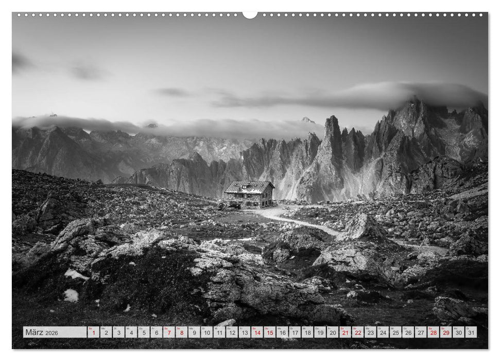Click the final date 31 of March
Viewport: 500px width, 361px height.
tap(470, 334)
